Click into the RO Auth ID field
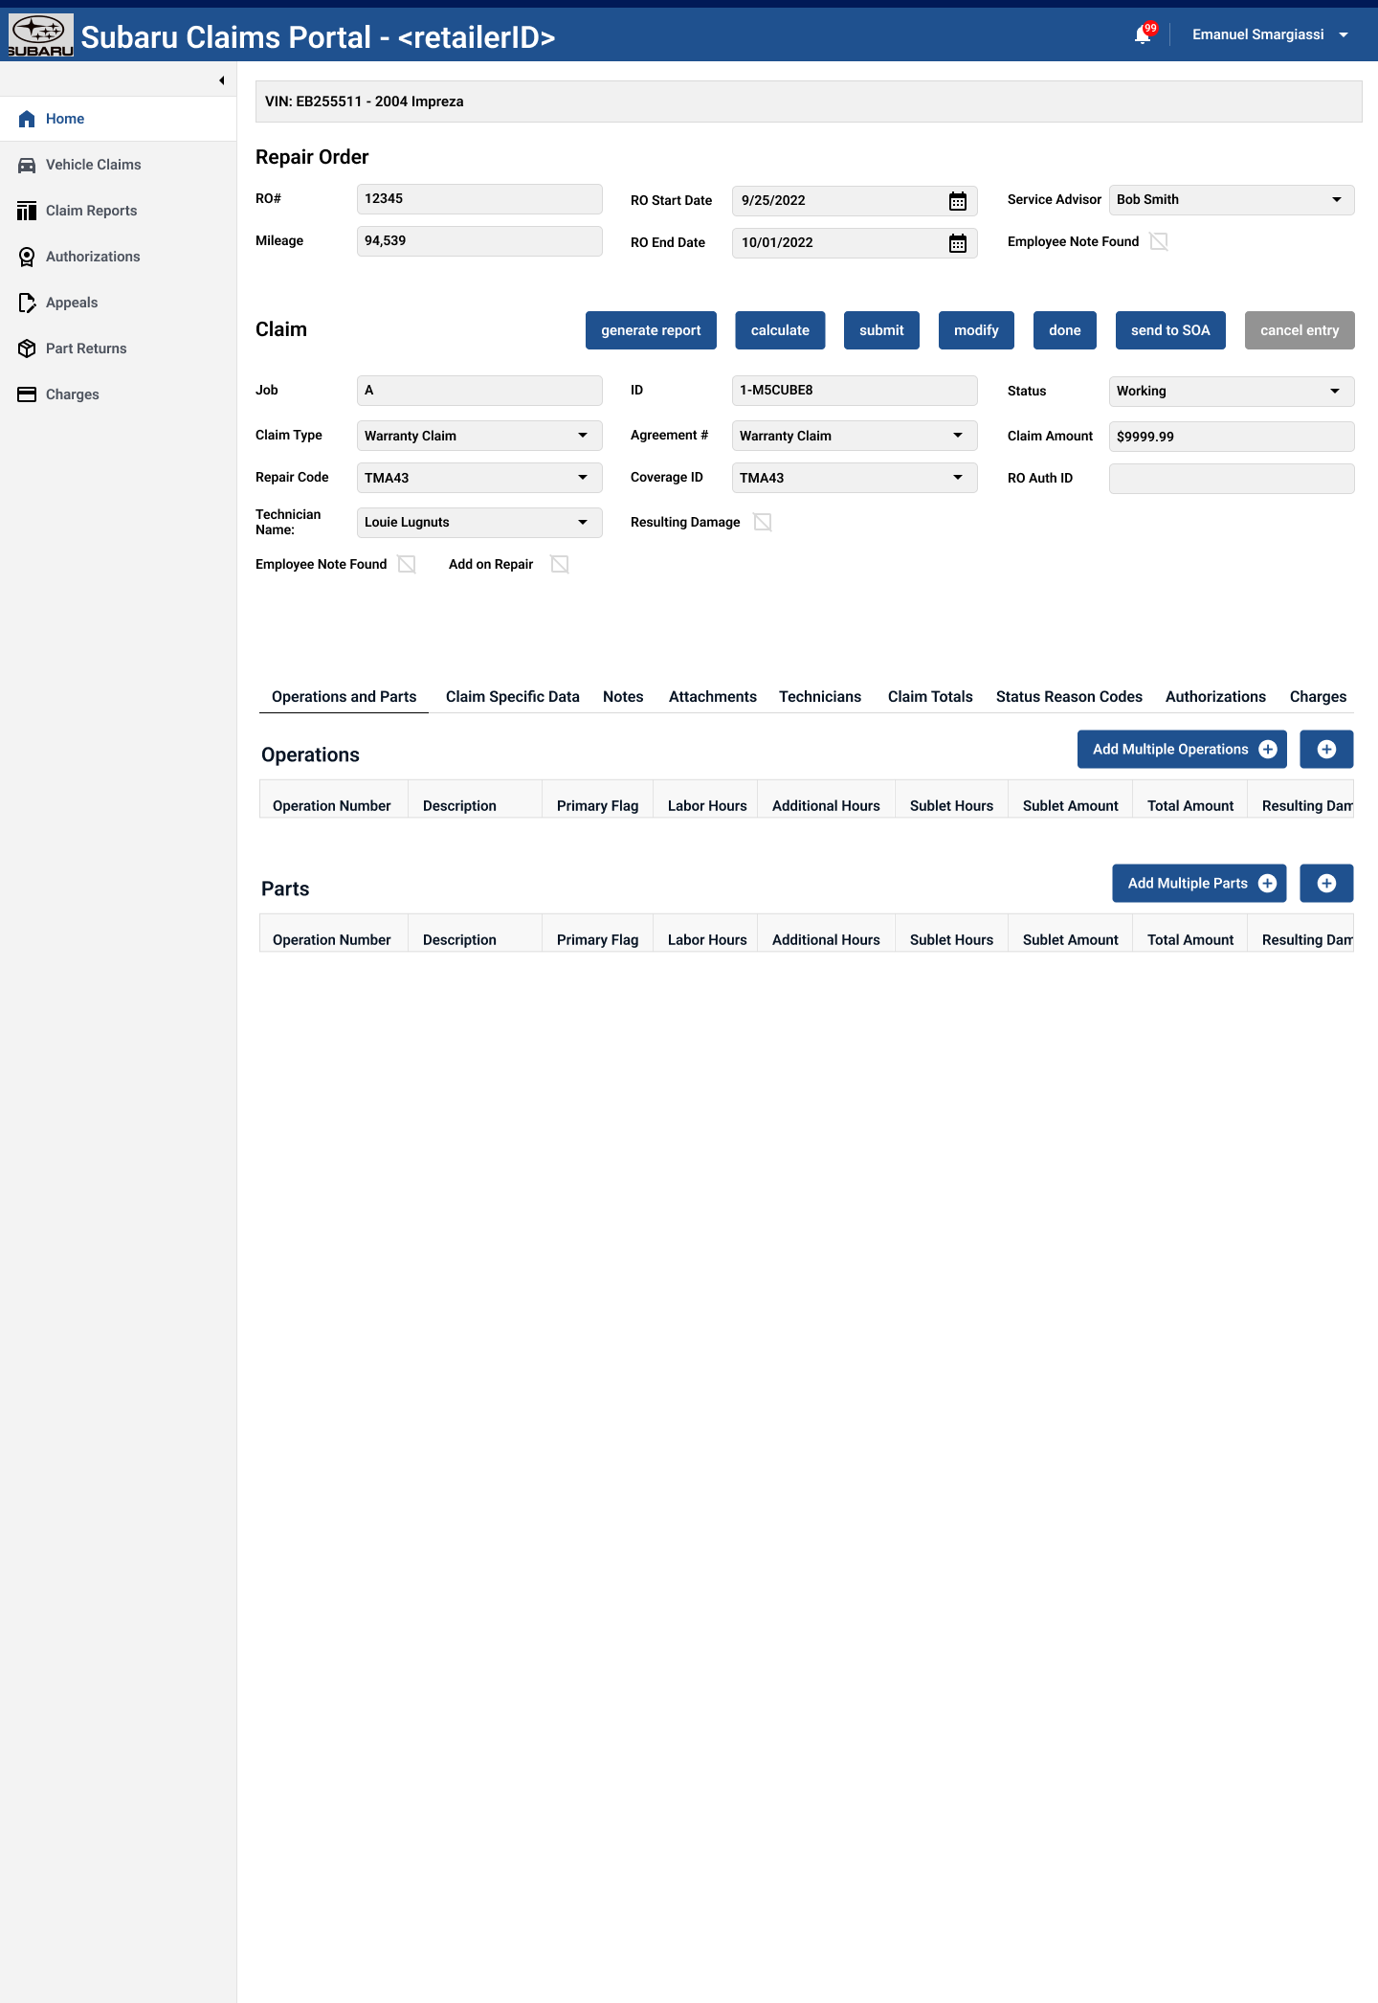The image size is (1378, 2003). (1231, 479)
